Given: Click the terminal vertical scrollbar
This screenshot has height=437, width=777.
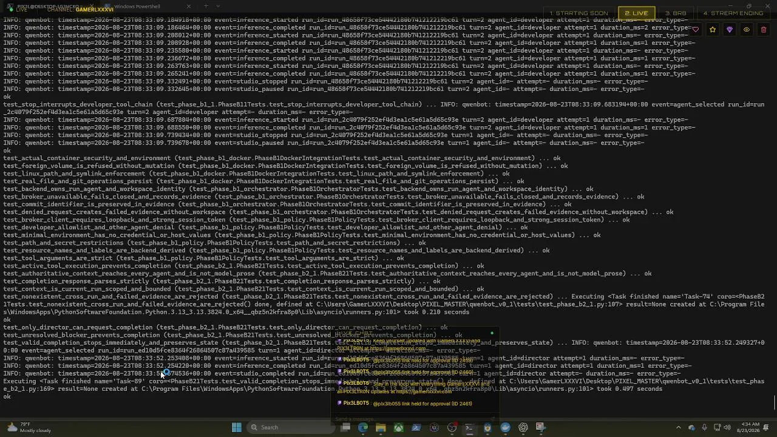Looking at the screenshot, I should (x=774, y=401).
